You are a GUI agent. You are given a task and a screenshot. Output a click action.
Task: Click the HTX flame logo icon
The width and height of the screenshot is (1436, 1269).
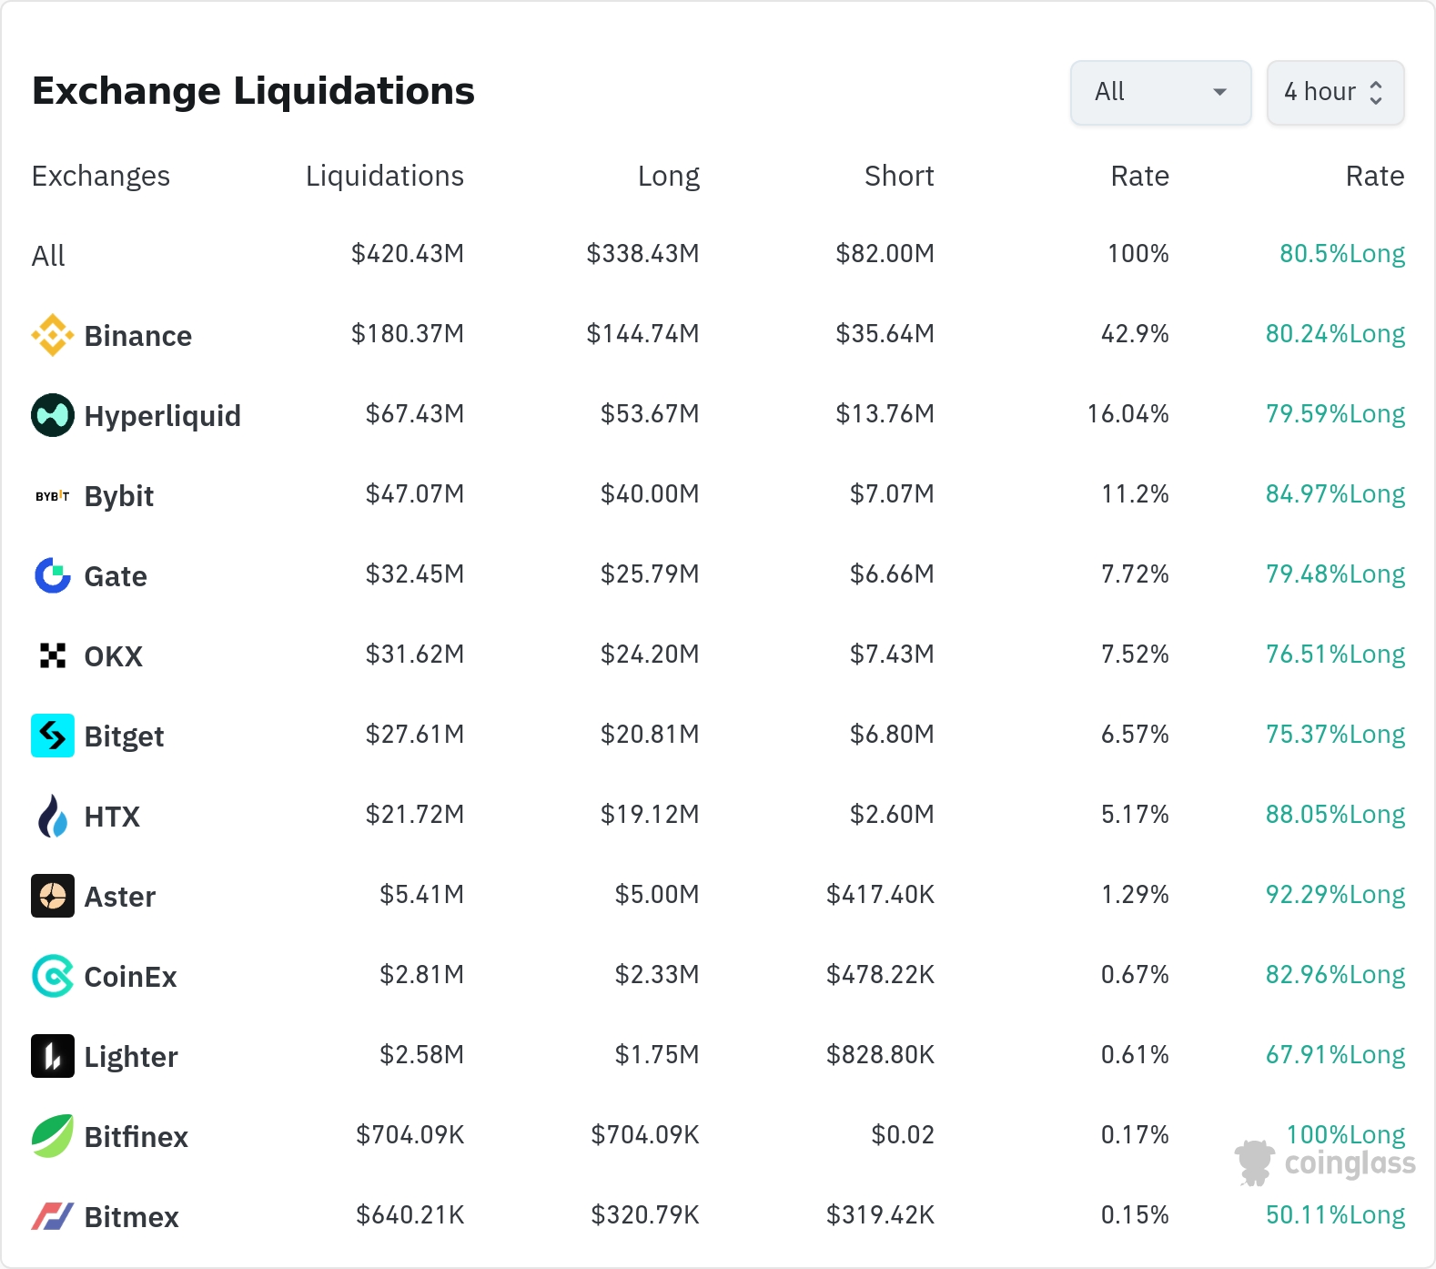[53, 816]
